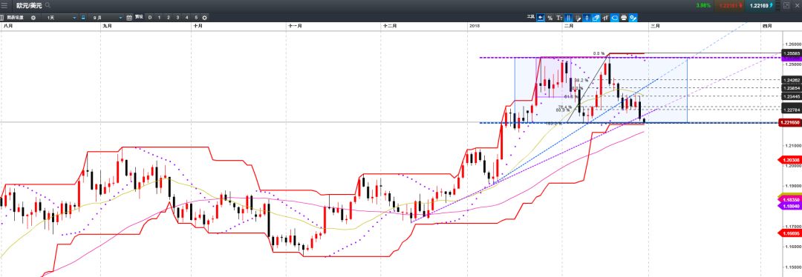The image size is (802, 277).
Task: Click the 欧元/美元 instrument title
Action: [x=29, y=6]
